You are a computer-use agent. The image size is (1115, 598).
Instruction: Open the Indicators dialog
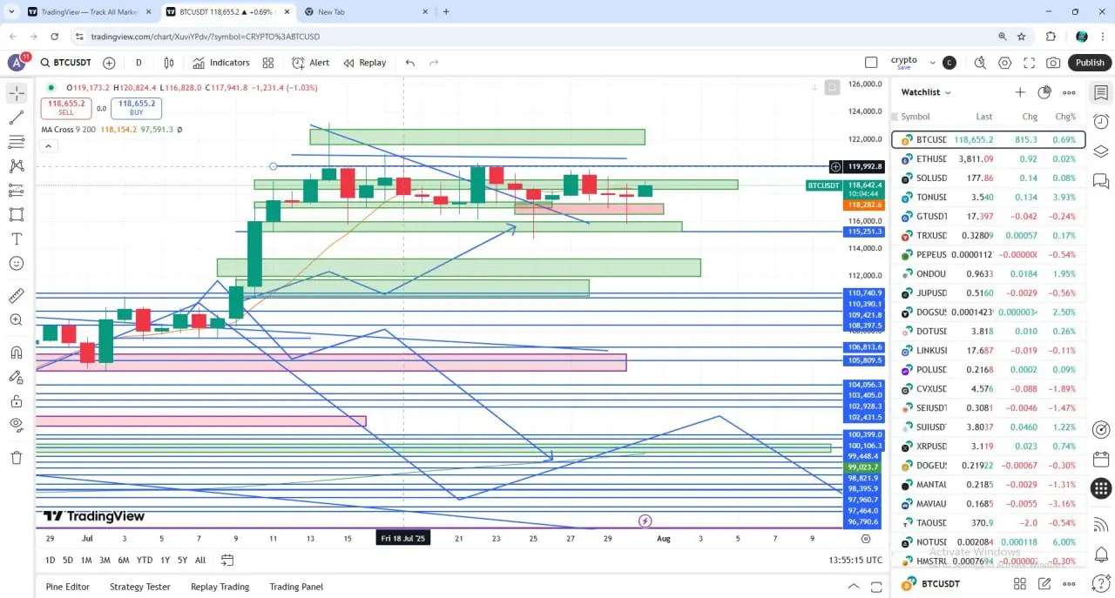pos(221,63)
